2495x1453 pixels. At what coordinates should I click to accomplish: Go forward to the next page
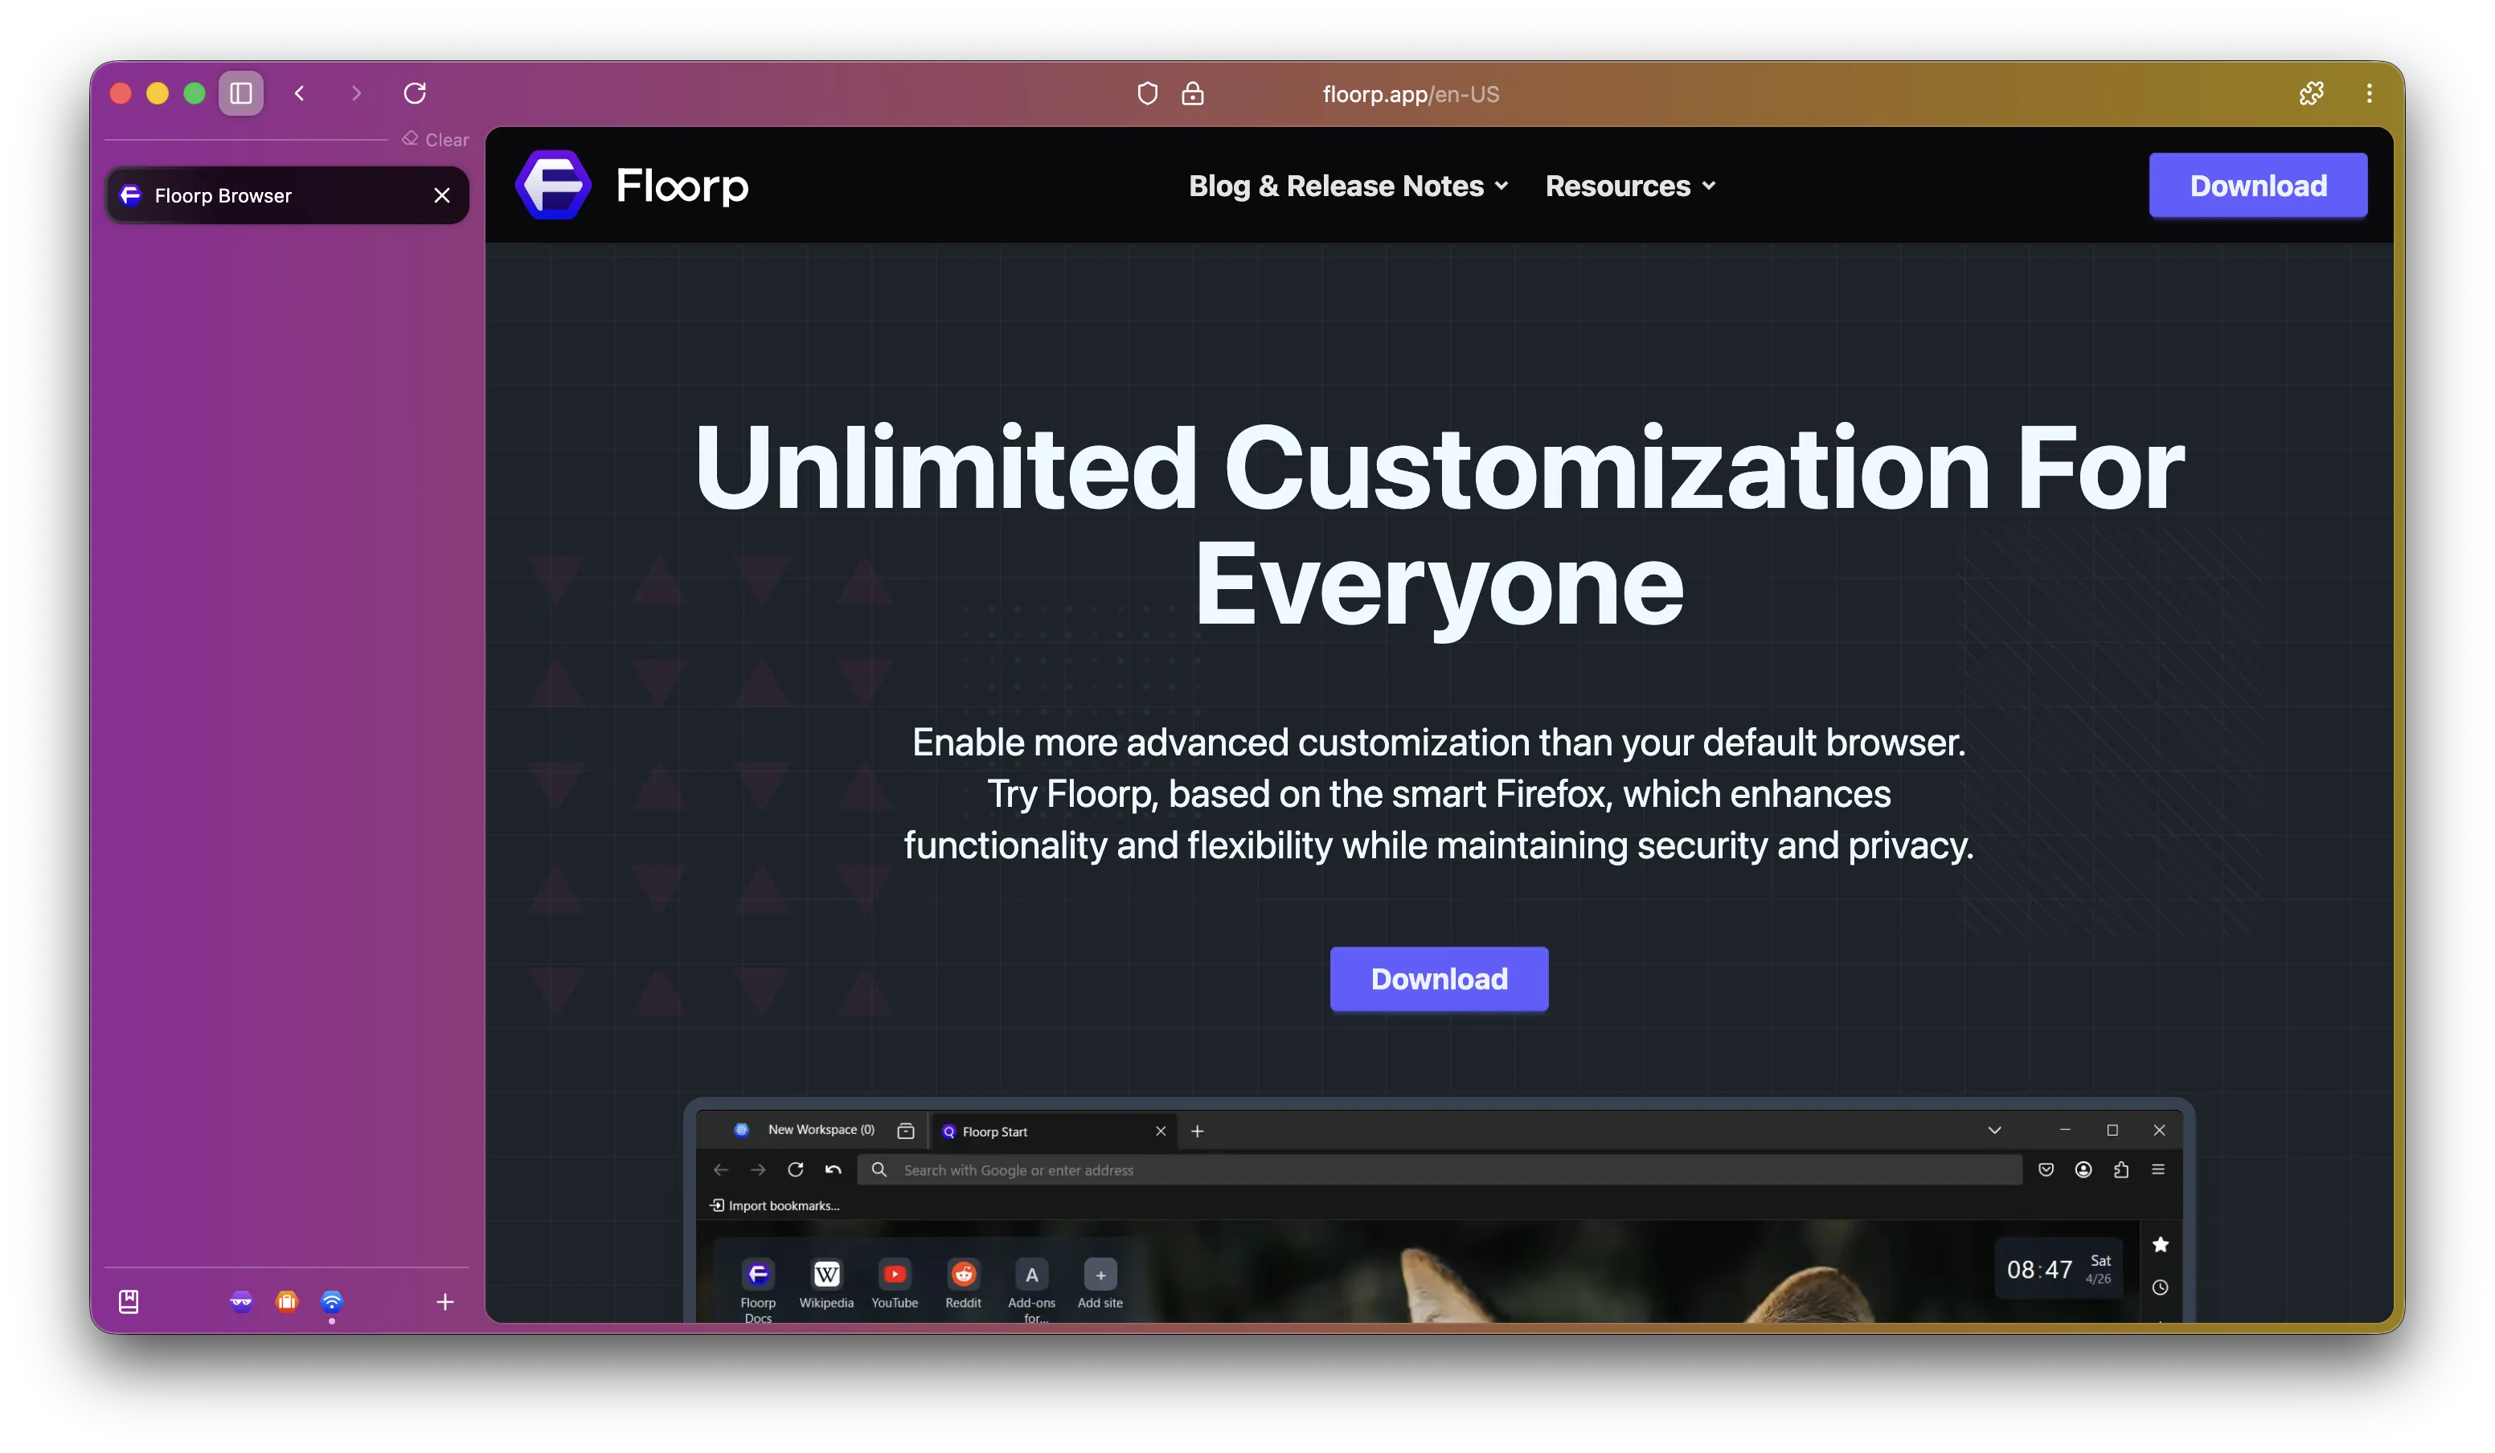point(356,93)
